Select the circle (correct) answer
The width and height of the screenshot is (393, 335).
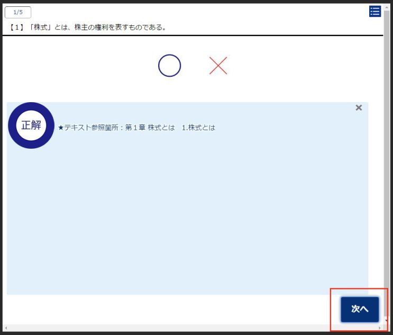coord(169,66)
